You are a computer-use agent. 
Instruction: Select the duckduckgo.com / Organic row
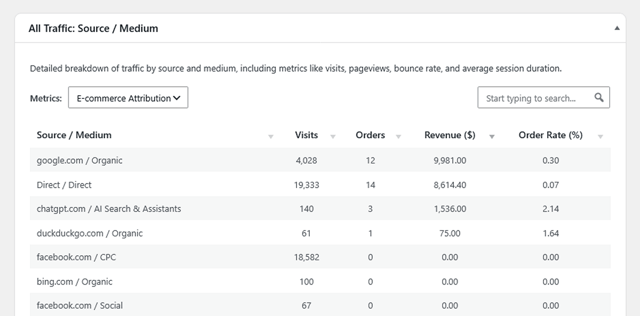point(320,233)
